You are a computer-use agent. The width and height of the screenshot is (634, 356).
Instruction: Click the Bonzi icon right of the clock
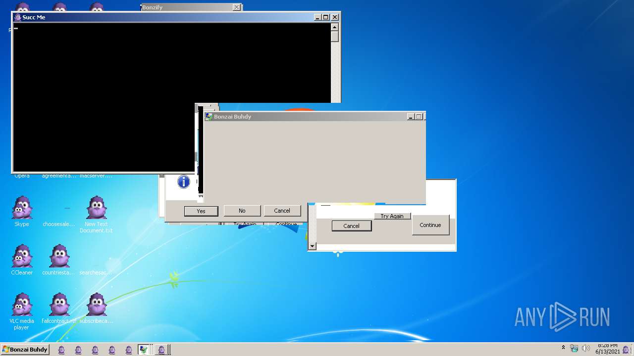[x=626, y=350]
